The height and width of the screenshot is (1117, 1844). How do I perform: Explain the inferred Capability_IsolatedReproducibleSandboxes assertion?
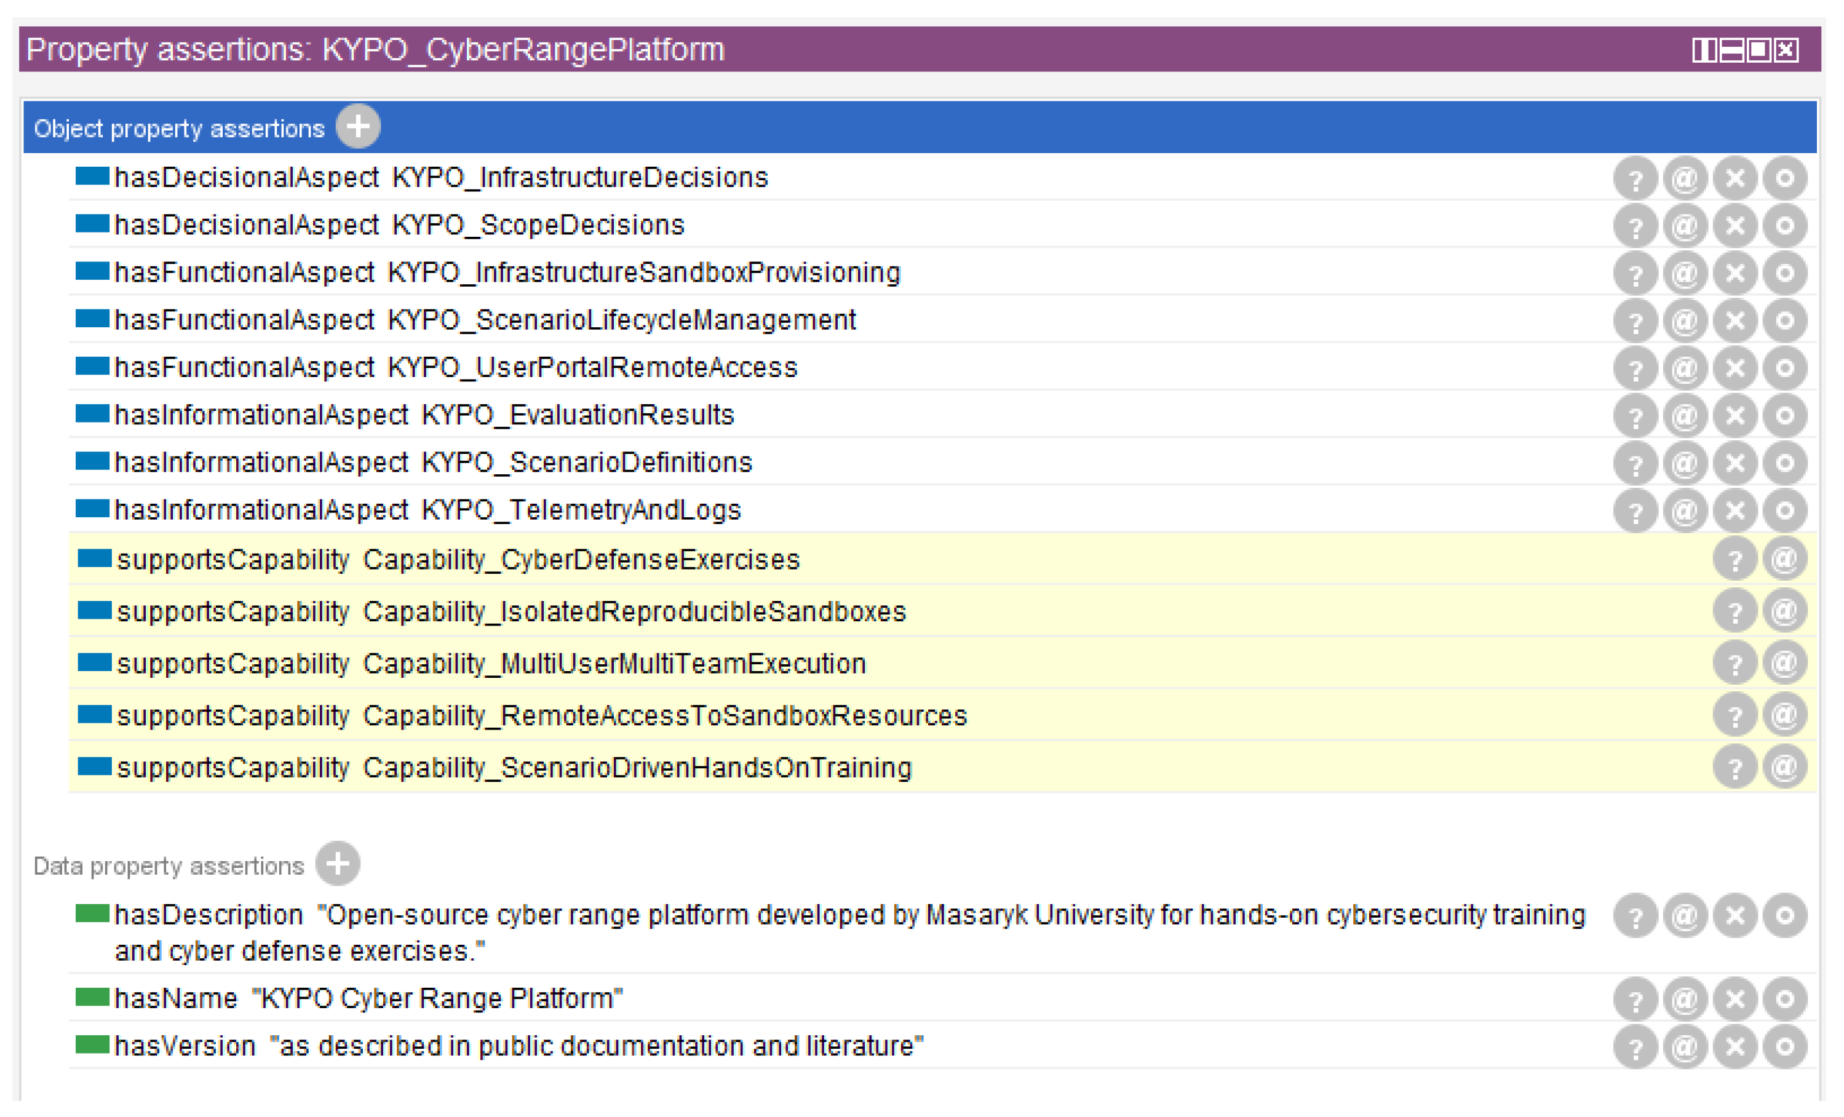tap(1736, 611)
